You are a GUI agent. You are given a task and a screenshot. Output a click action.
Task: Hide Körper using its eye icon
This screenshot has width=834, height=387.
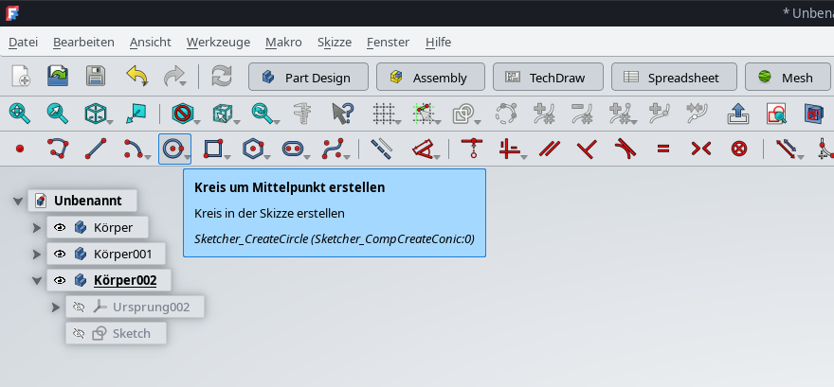point(60,227)
